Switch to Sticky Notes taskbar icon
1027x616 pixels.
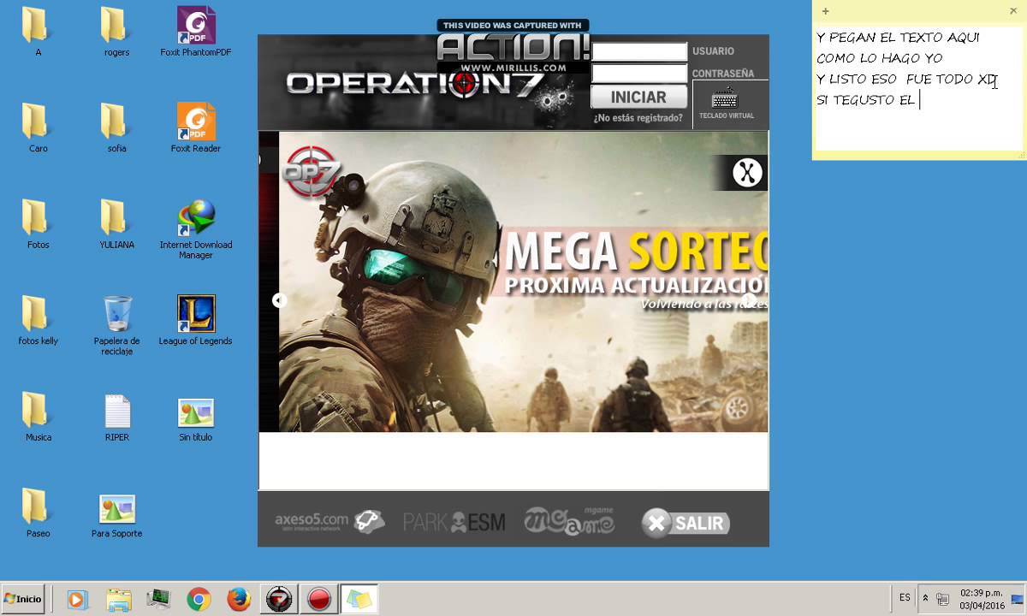[359, 600]
